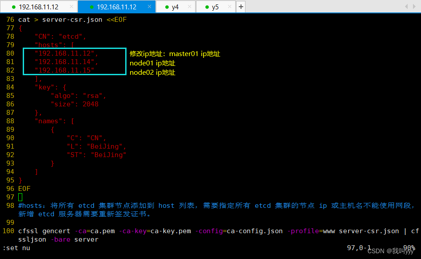
Task: Click "algo": "rsa" on line 85
Action: click(77, 96)
